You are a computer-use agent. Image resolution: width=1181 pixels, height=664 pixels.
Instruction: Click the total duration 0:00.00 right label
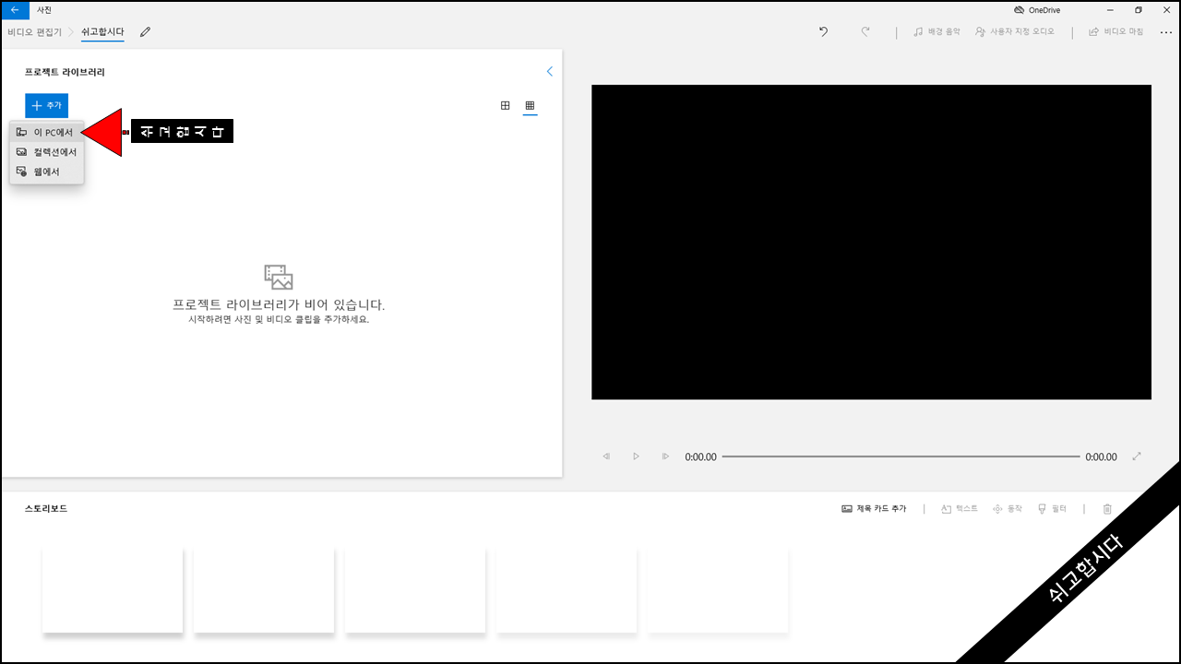click(1101, 456)
